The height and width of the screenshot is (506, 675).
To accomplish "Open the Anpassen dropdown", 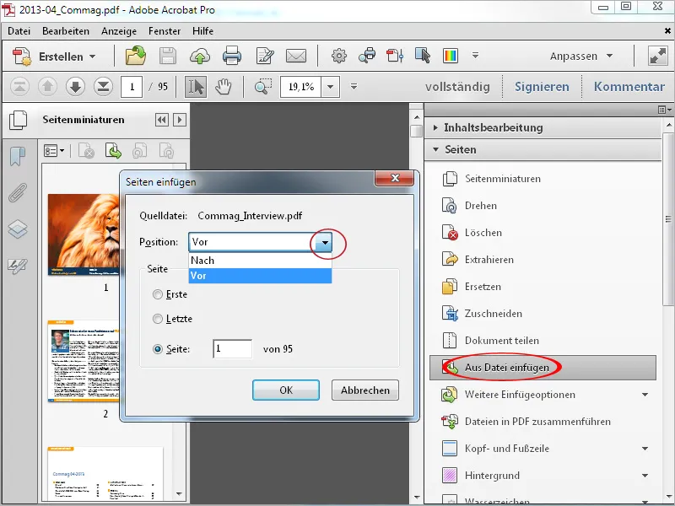I will [x=581, y=56].
